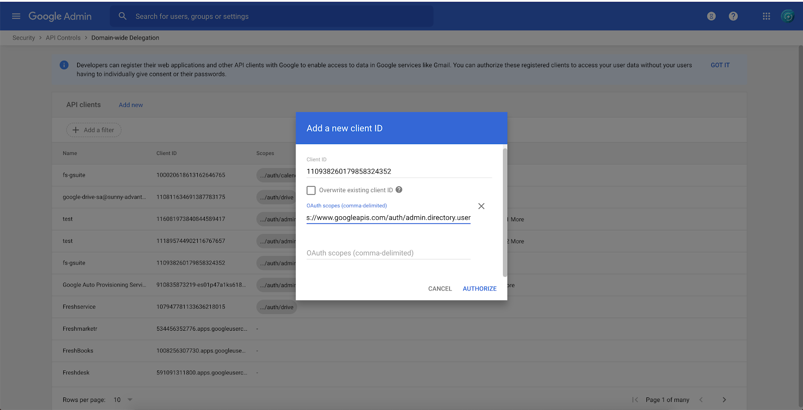
Task: Click the dialog's vertical scrollbar
Action: [505, 212]
